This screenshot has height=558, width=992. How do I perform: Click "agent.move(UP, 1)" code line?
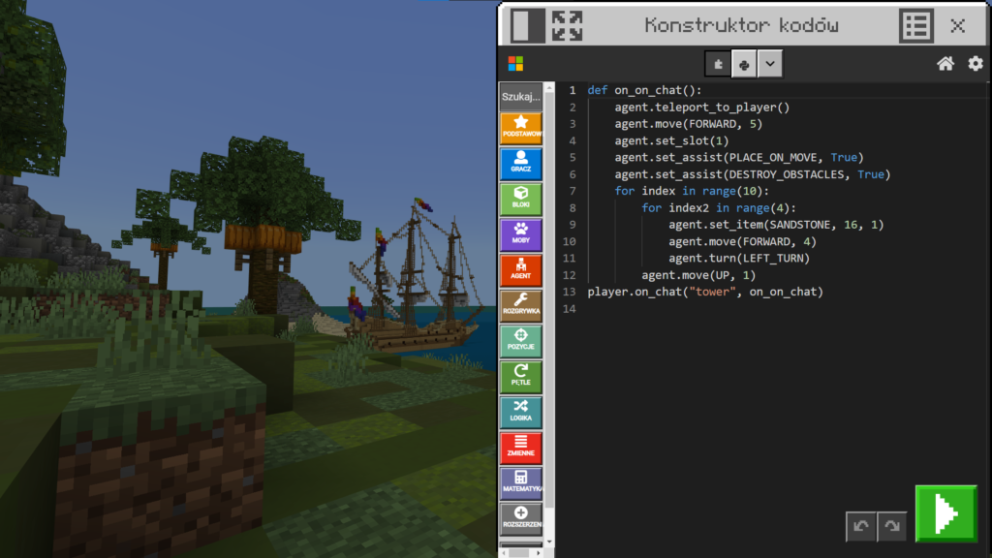698,275
